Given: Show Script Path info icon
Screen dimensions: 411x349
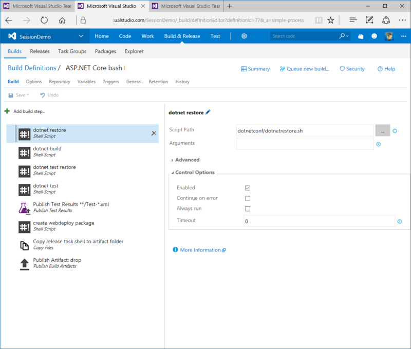Looking at the screenshot, I should [395, 131].
